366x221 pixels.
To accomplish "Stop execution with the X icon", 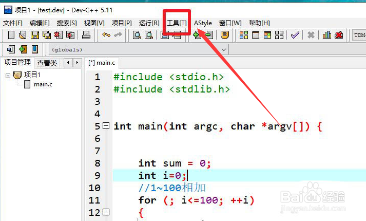I will click(x=311, y=35).
